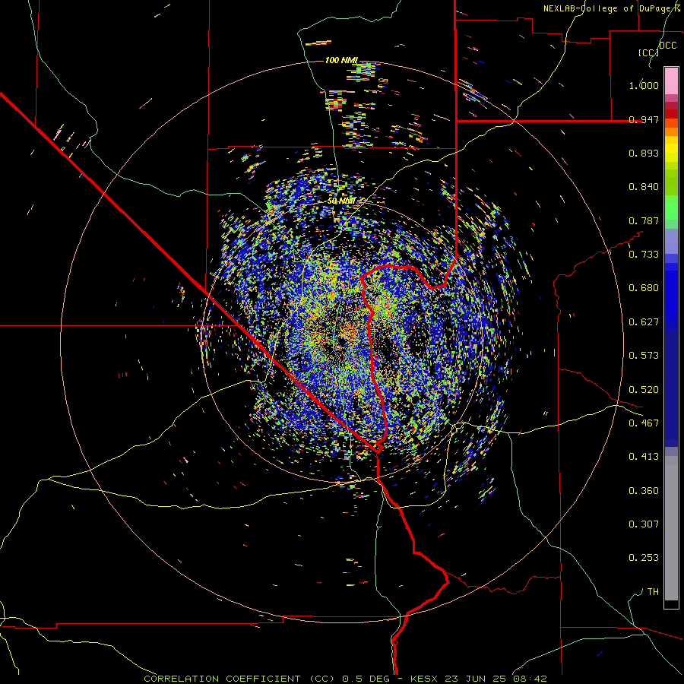Click the KESX radar site identifier

426,679
